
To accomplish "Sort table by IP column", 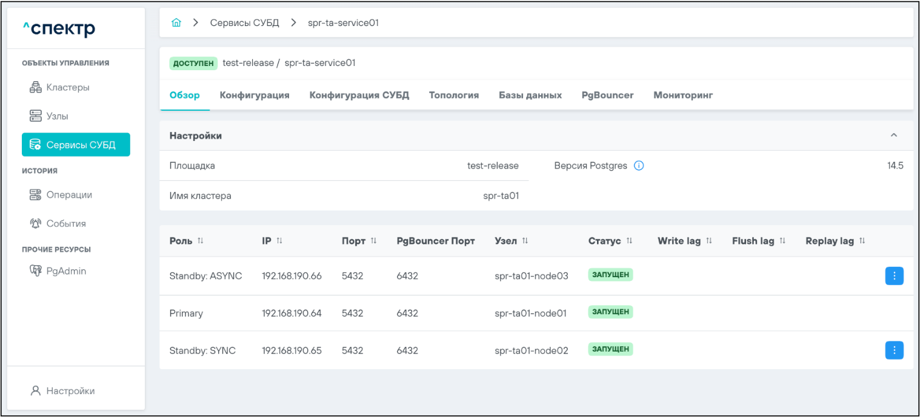I will pos(279,241).
